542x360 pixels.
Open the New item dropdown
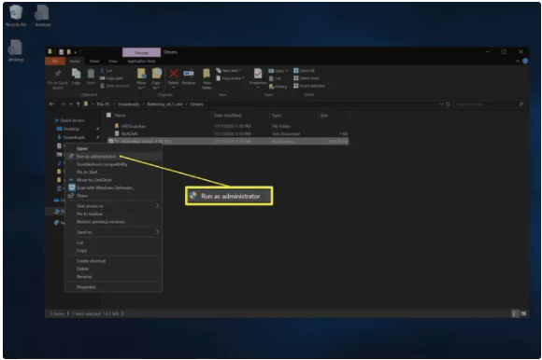pyautogui.click(x=229, y=71)
